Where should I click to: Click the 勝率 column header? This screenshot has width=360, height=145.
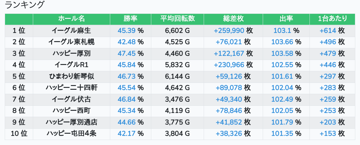point(130,19)
